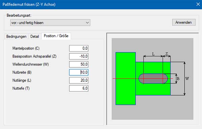The width and height of the screenshot is (202, 129).
Task: Click the Z dimension label in the diagram
Action: point(167,54)
